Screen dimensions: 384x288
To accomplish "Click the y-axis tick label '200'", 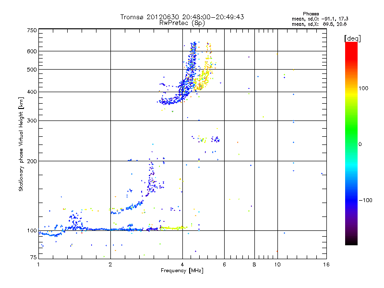I will [x=32, y=161].
